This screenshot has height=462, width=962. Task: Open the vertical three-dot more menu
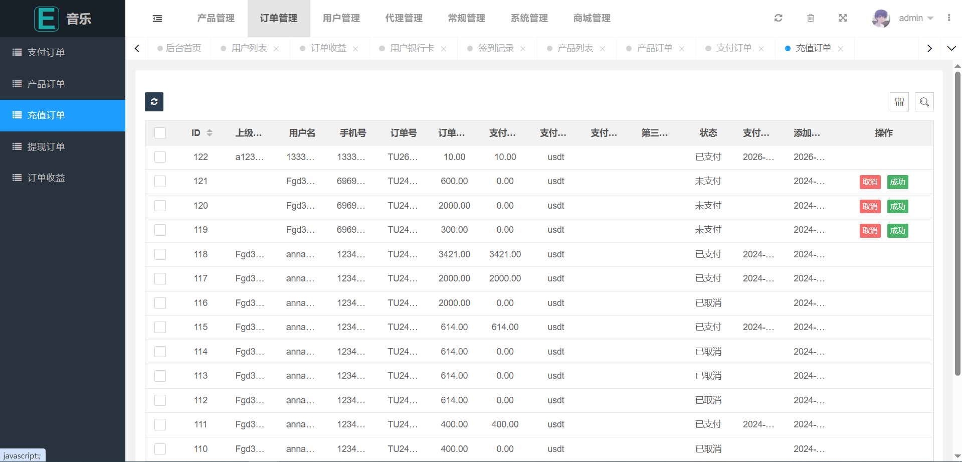point(948,18)
